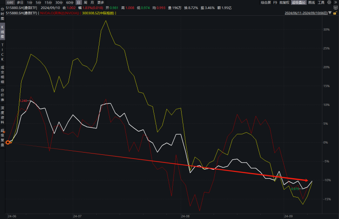339x219 pixels.
Task: Select the 15分 period
Action: click(48, 3)
